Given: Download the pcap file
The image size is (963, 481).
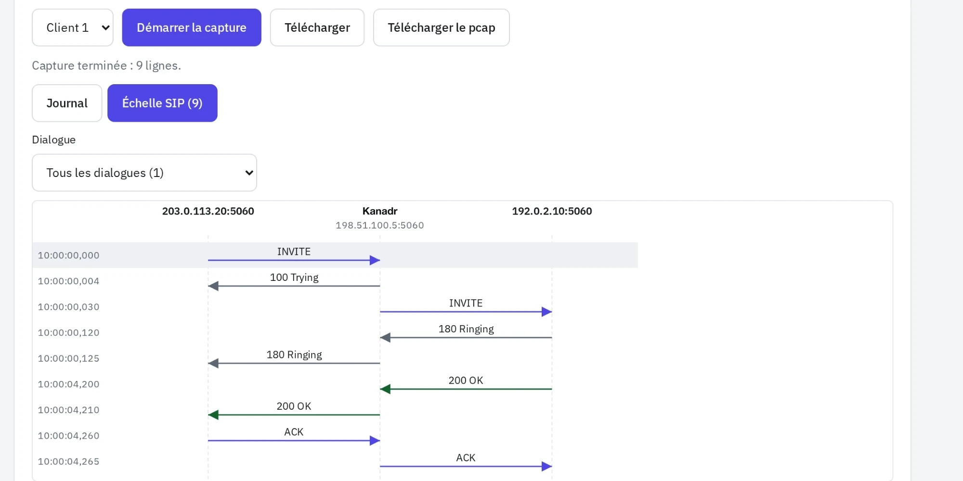Looking at the screenshot, I should pos(442,27).
